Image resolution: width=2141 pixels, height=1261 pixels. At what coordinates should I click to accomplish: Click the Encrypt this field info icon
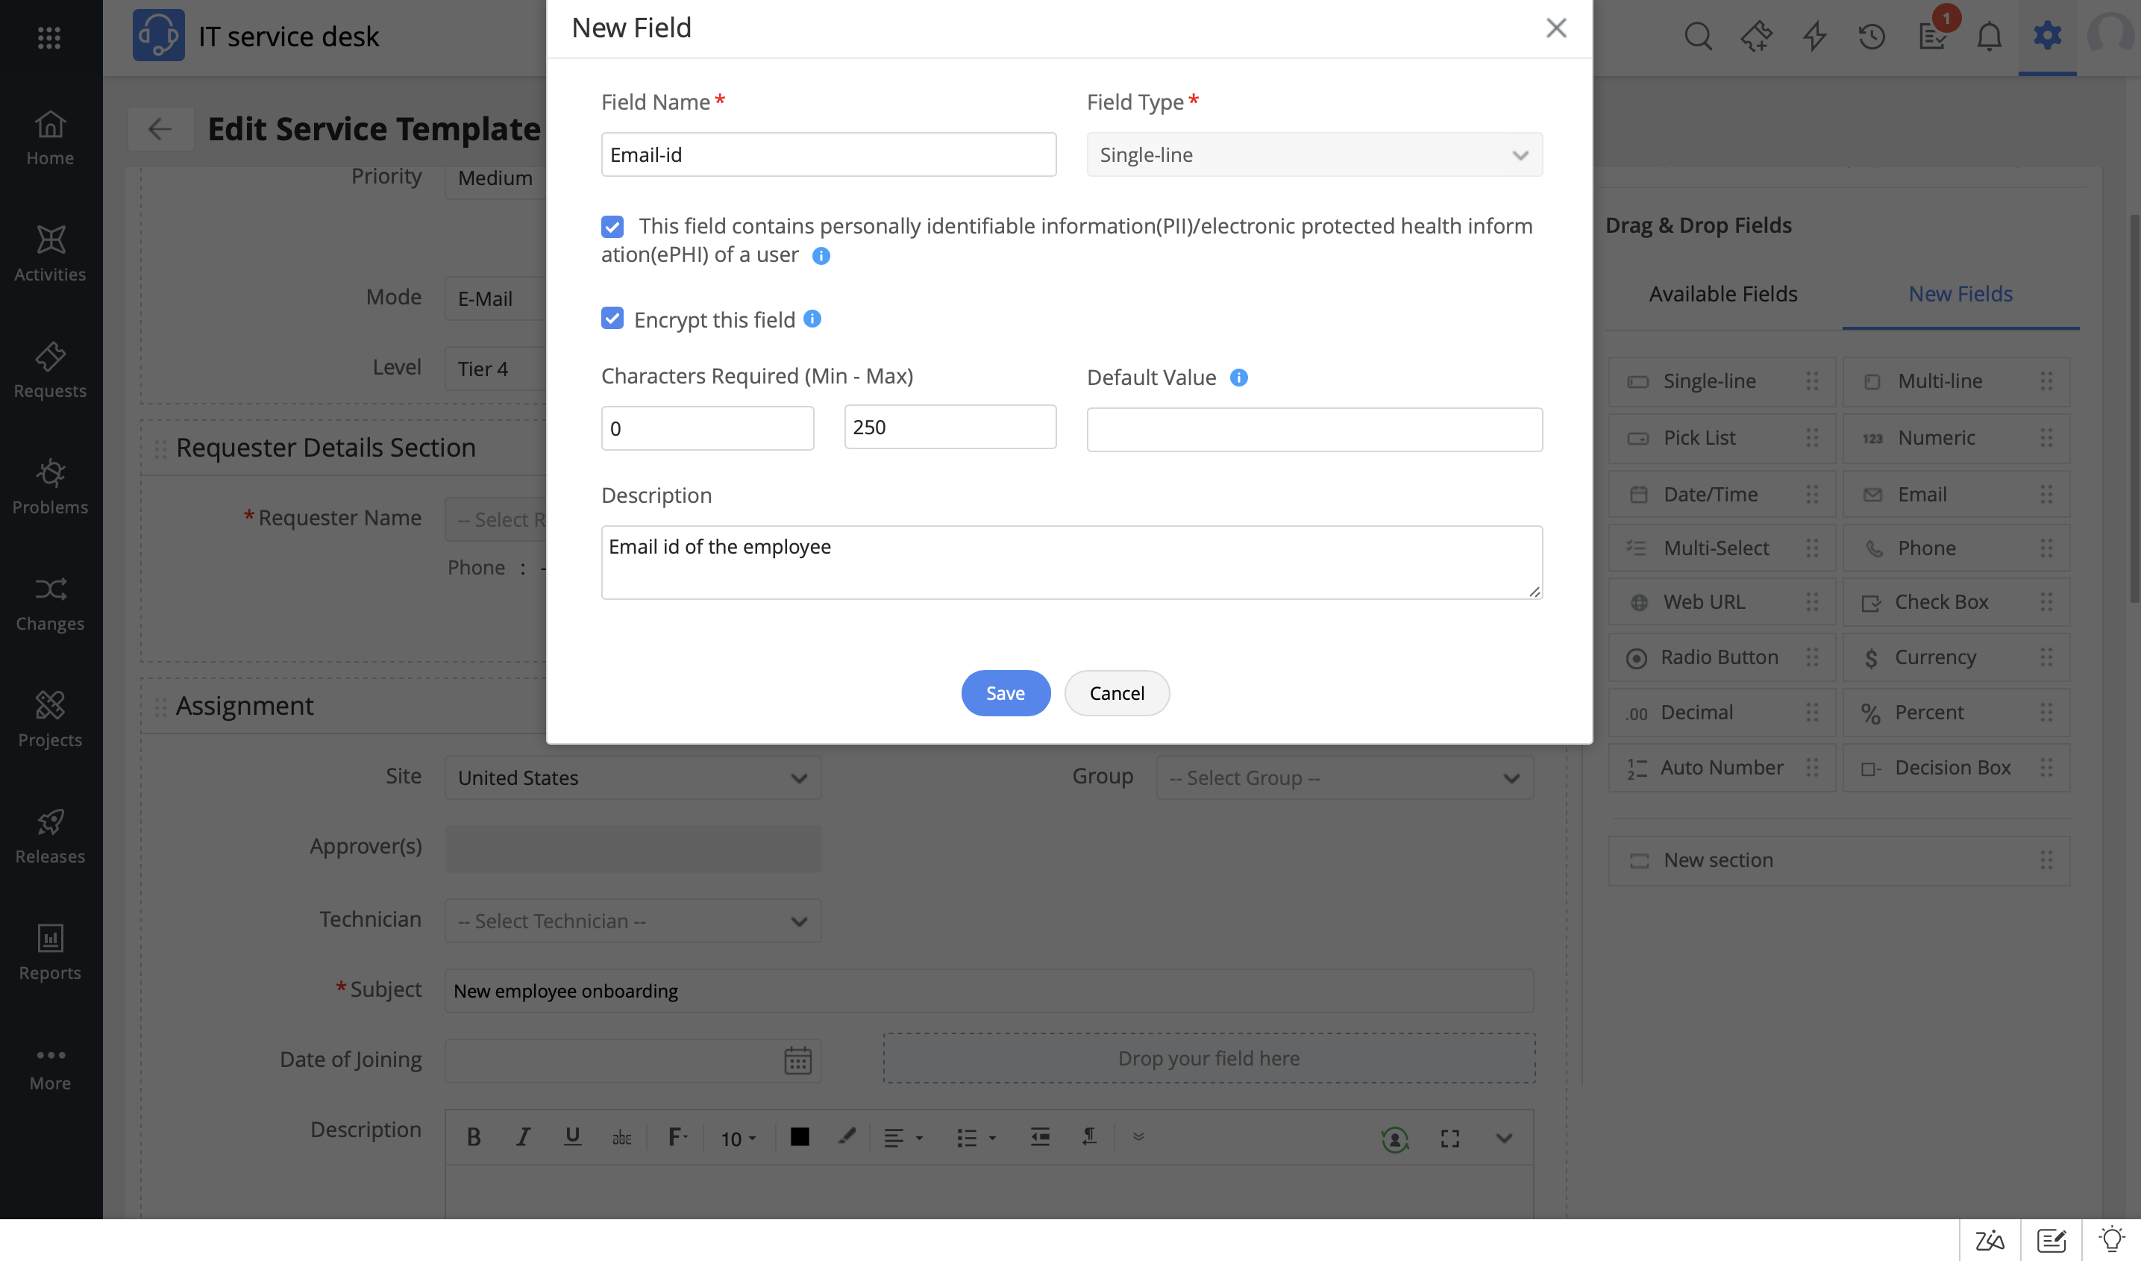pos(812,319)
